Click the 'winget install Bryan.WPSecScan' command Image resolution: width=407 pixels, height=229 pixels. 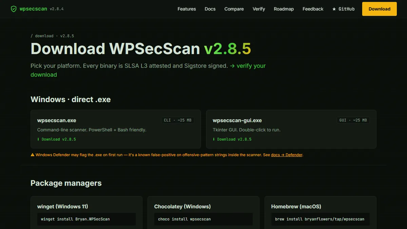pos(86,219)
